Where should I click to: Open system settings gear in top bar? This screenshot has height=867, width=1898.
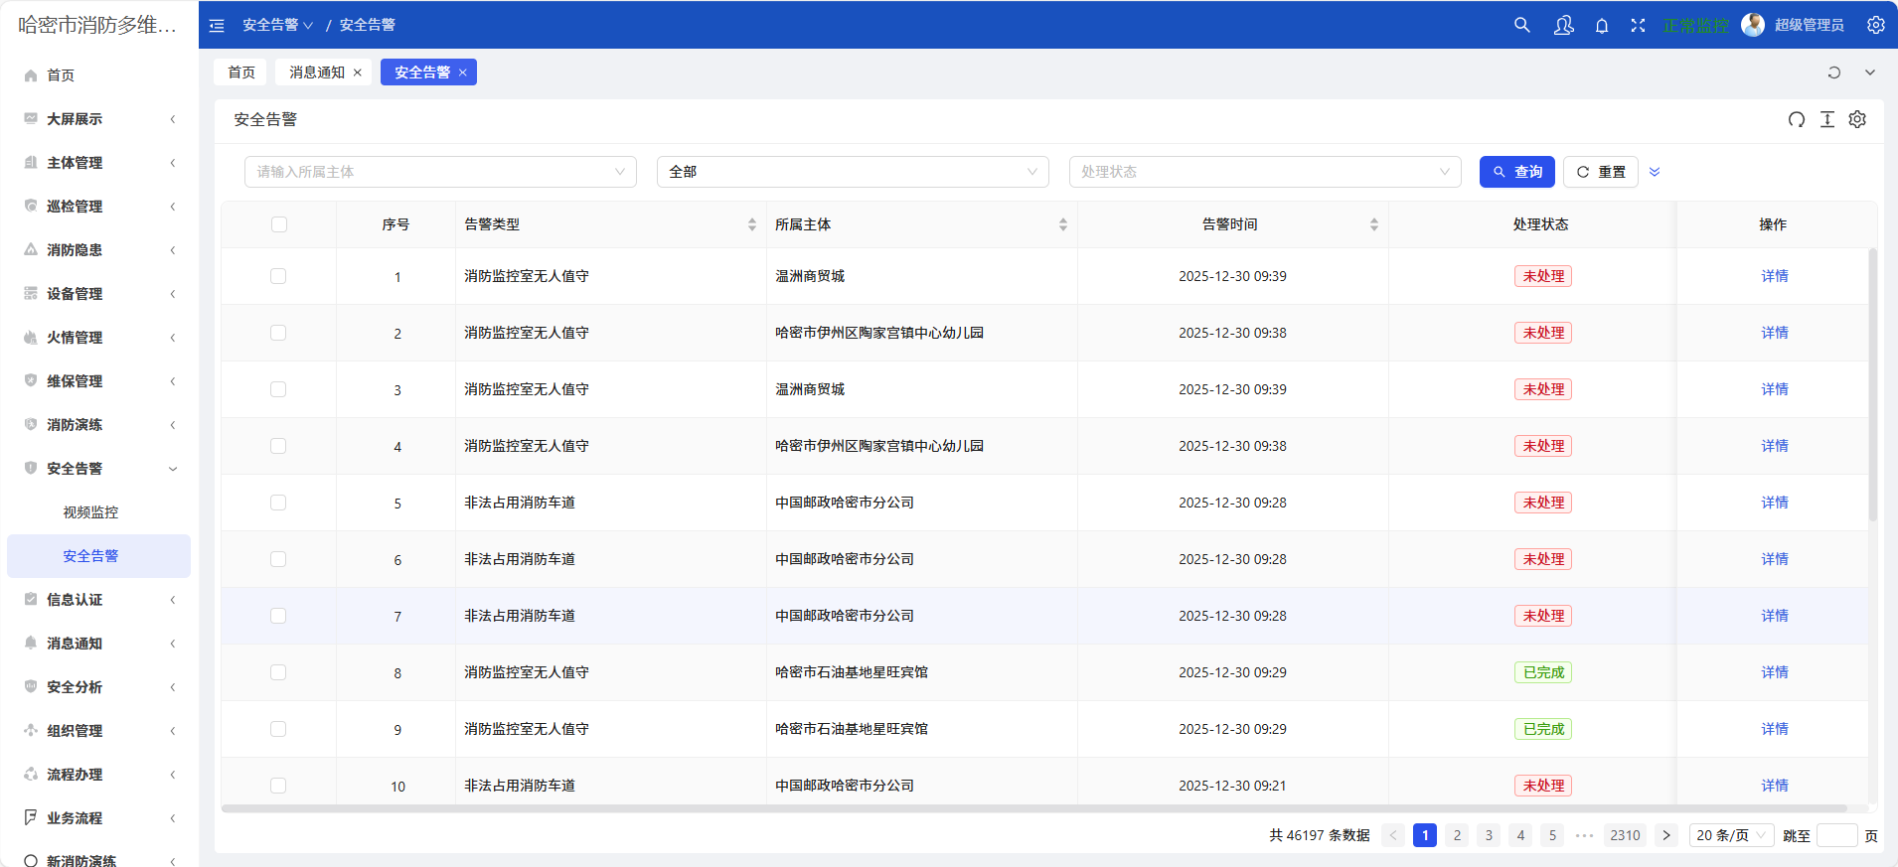(1875, 26)
